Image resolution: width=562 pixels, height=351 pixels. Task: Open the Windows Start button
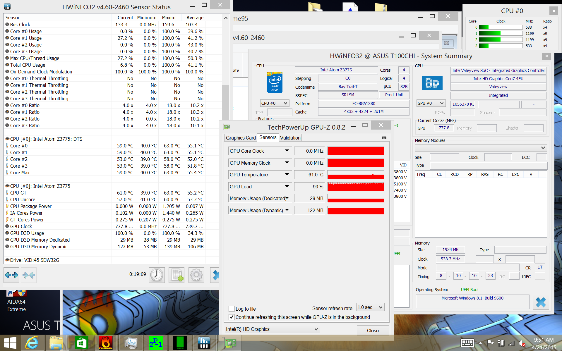(x=10, y=343)
